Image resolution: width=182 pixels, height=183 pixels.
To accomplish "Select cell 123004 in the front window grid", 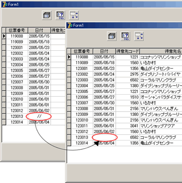I will (x=82, y=85).
